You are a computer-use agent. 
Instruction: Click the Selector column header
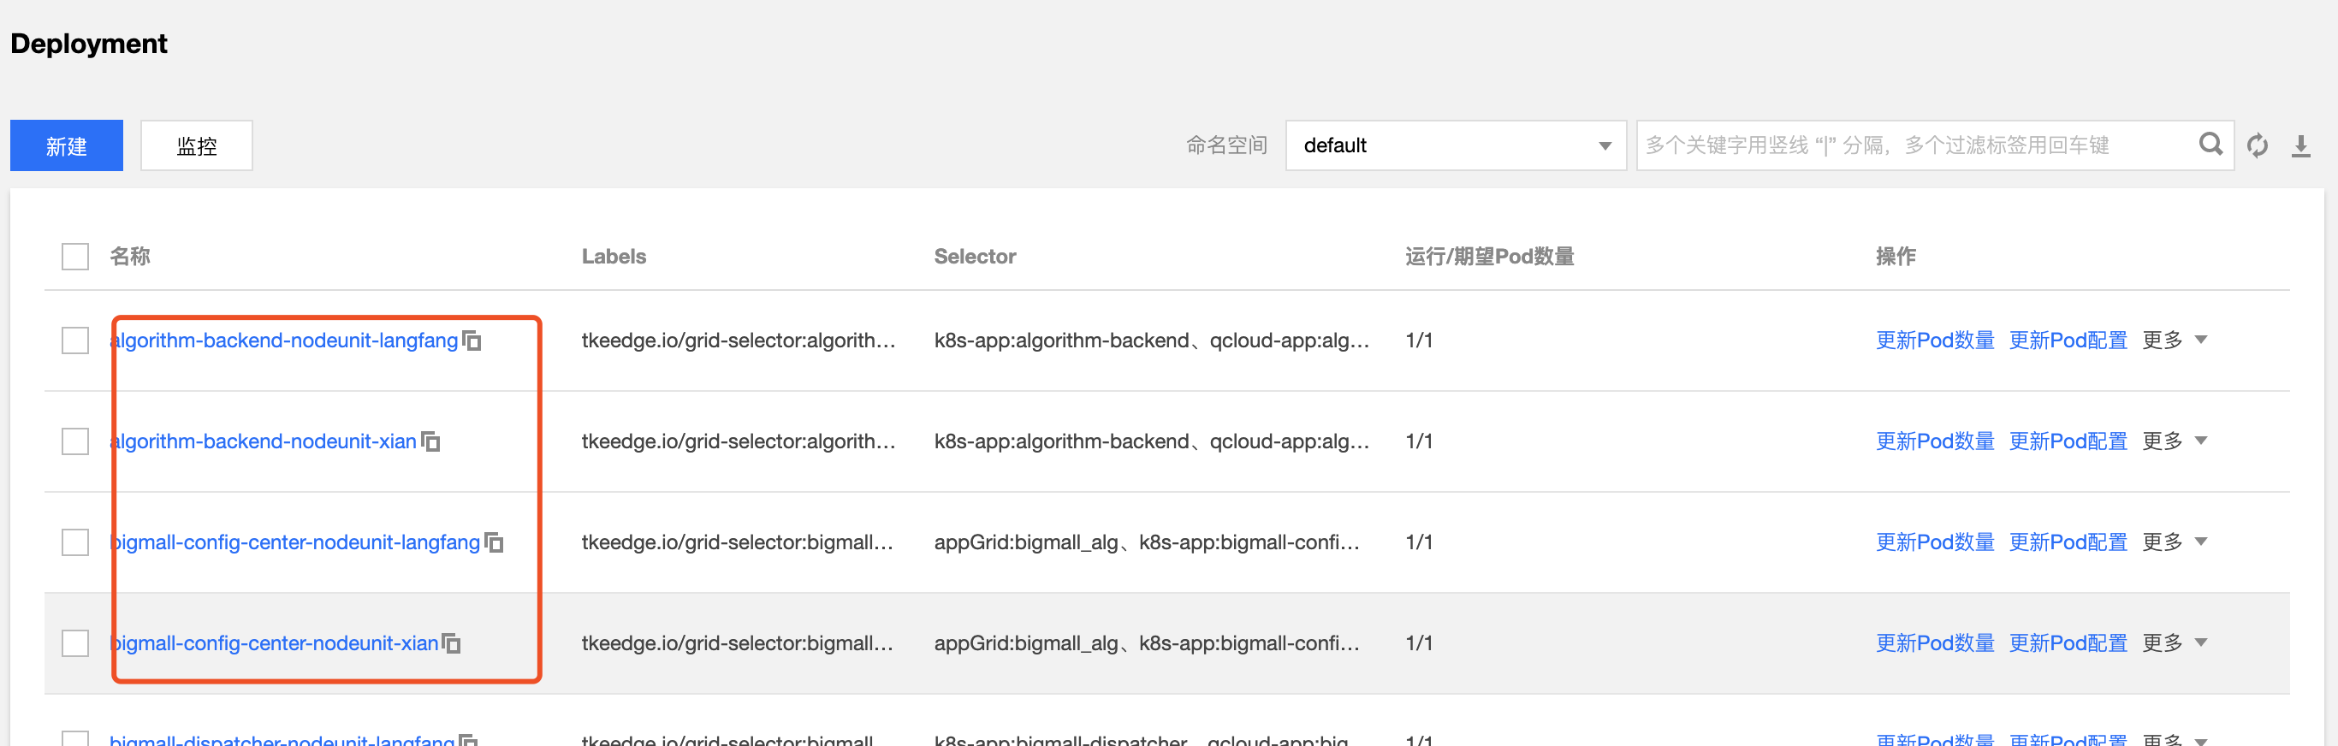click(975, 257)
